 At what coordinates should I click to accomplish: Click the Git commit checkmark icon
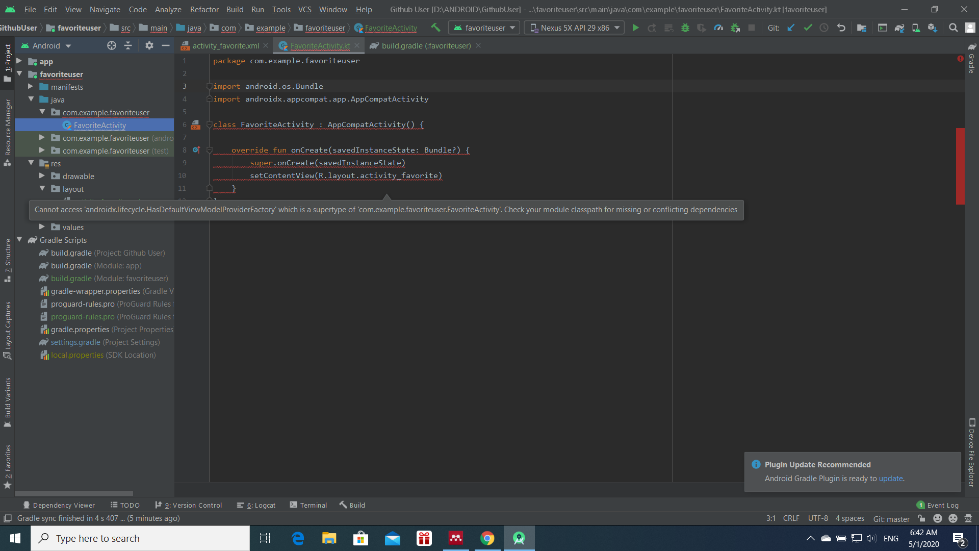coord(808,28)
